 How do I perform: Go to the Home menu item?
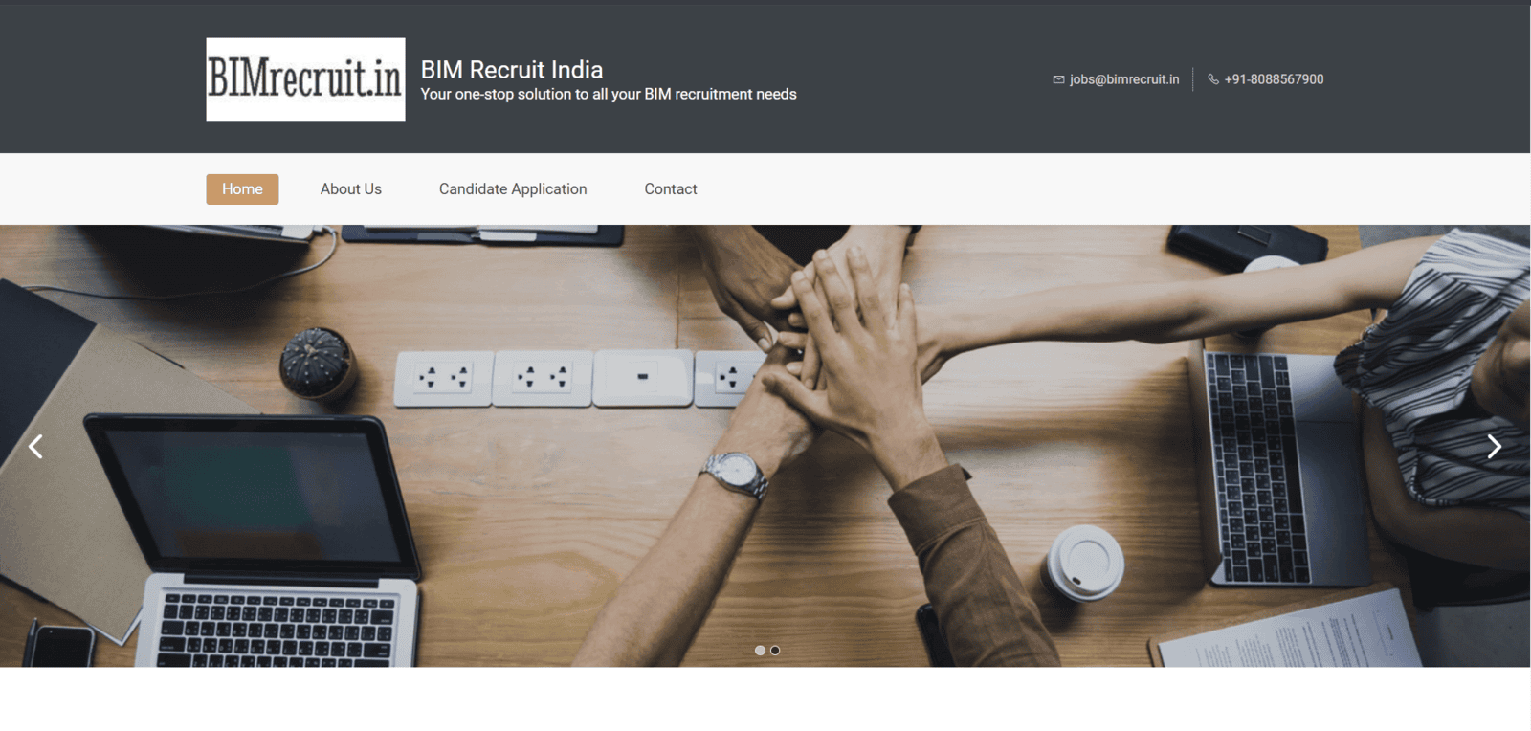pyautogui.click(x=242, y=189)
